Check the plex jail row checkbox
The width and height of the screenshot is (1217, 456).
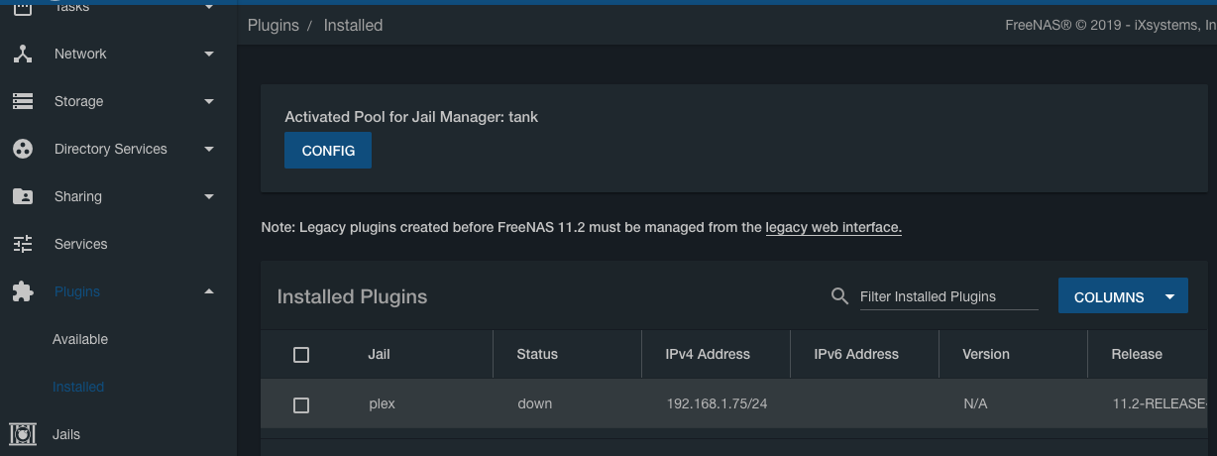(x=301, y=404)
